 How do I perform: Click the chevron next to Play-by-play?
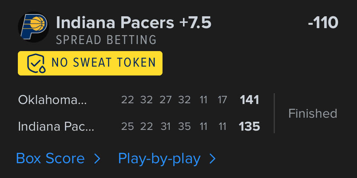click(212, 159)
